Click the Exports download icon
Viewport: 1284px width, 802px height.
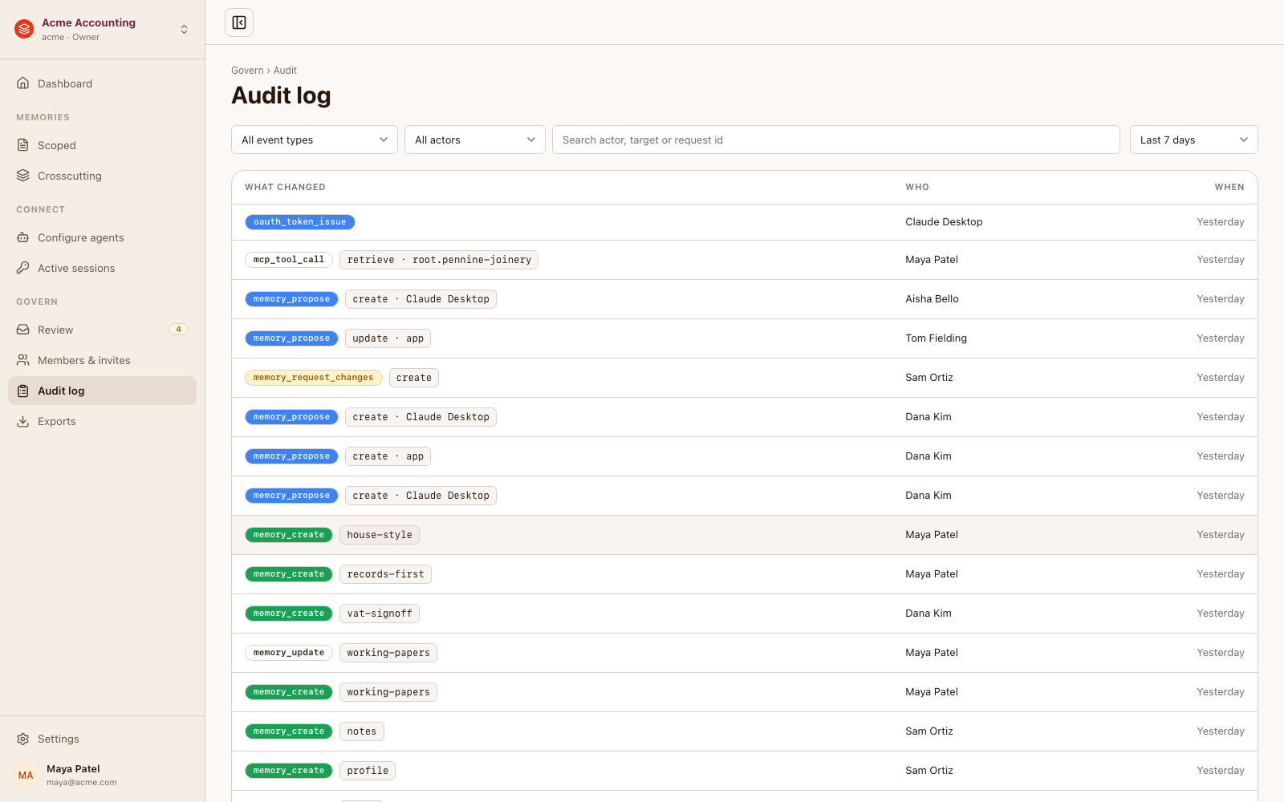click(x=23, y=421)
